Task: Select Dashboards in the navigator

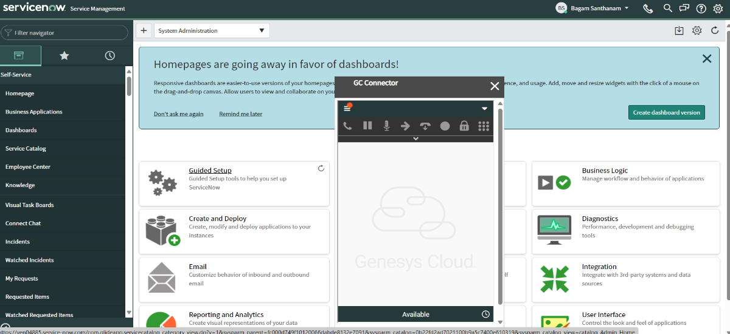Action: 21,130
